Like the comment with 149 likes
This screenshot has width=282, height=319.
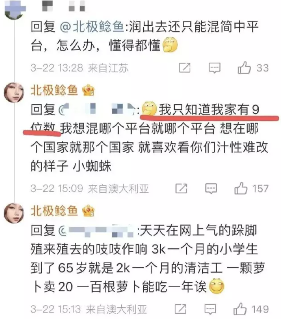240,309
